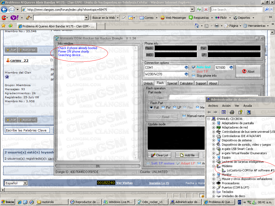
Task: Click the Correo mail envelope icon
Action: (142, 18)
